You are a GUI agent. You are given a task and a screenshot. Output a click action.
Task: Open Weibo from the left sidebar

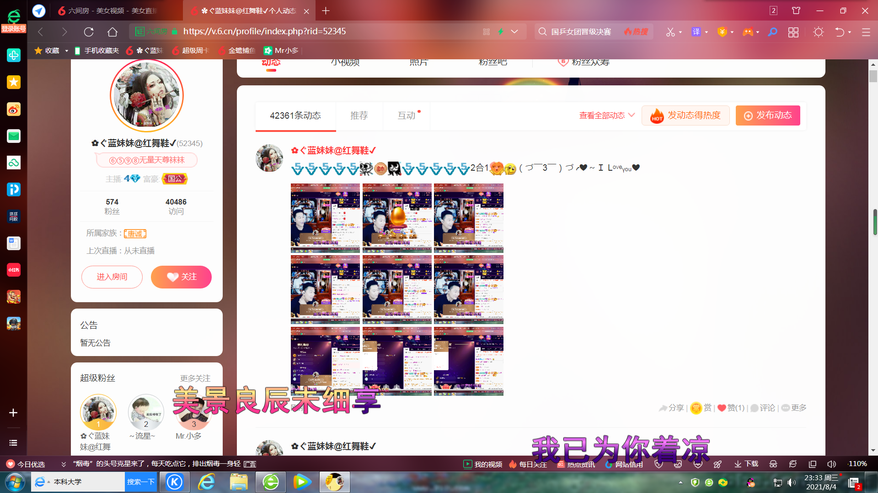pos(14,109)
